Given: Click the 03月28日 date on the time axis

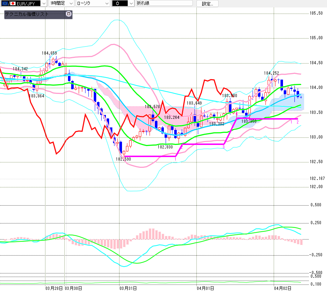Looking at the screenshot, I should (x=54, y=288).
